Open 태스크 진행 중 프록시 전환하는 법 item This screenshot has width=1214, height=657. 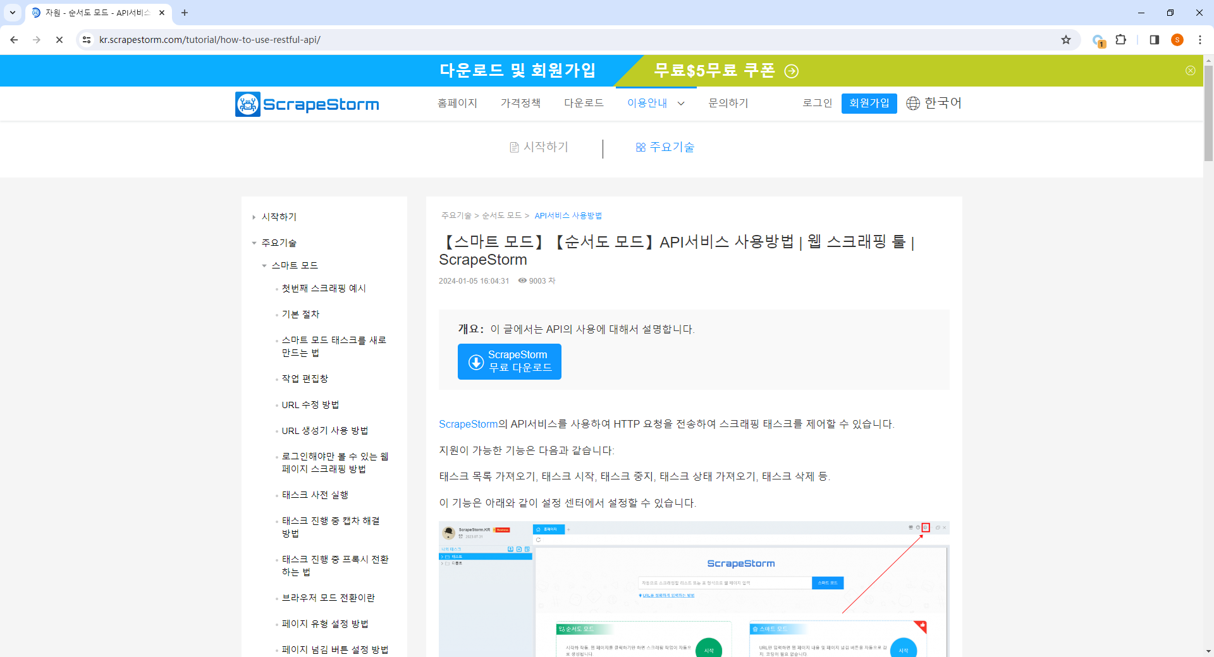pyautogui.click(x=335, y=566)
